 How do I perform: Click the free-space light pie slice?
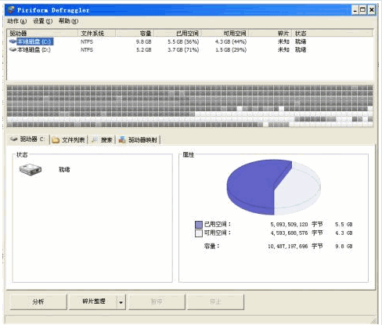click(297, 190)
